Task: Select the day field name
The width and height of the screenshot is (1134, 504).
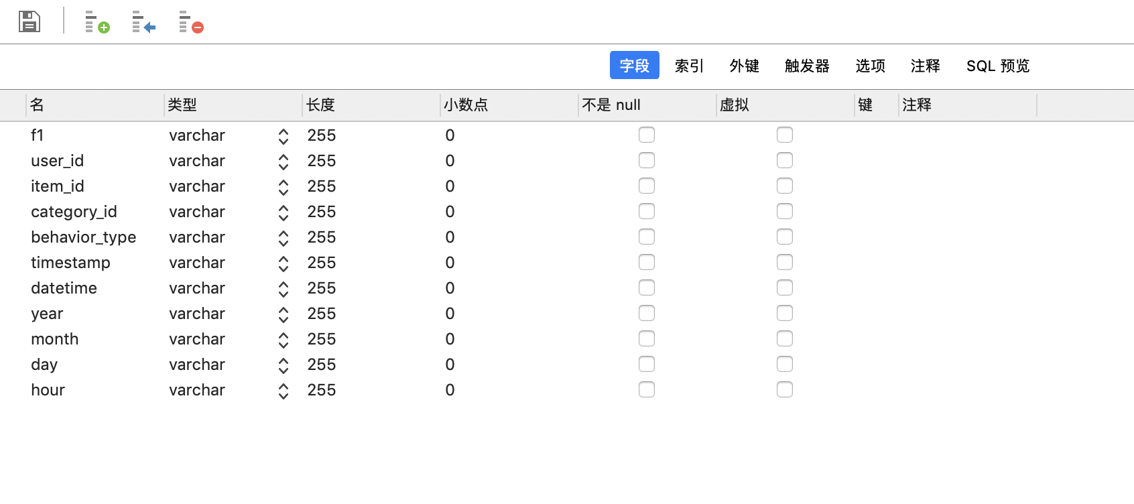Action: [44, 365]
